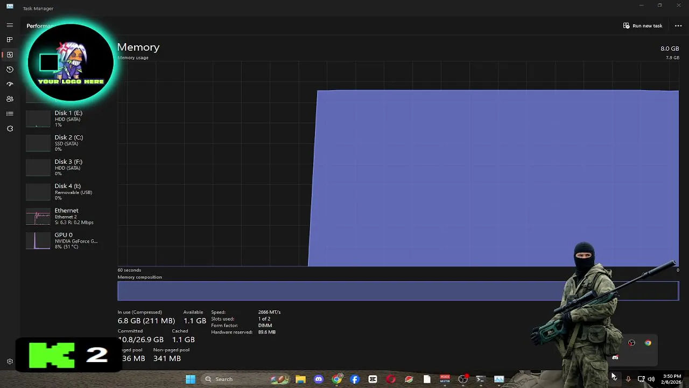Click the 7.9 GB graph maximum label
689x388 pixels.
pyautogui.click(x=672, y=58)
